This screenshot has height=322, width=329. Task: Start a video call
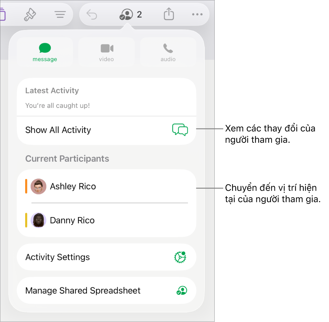[x=107, y=52]
